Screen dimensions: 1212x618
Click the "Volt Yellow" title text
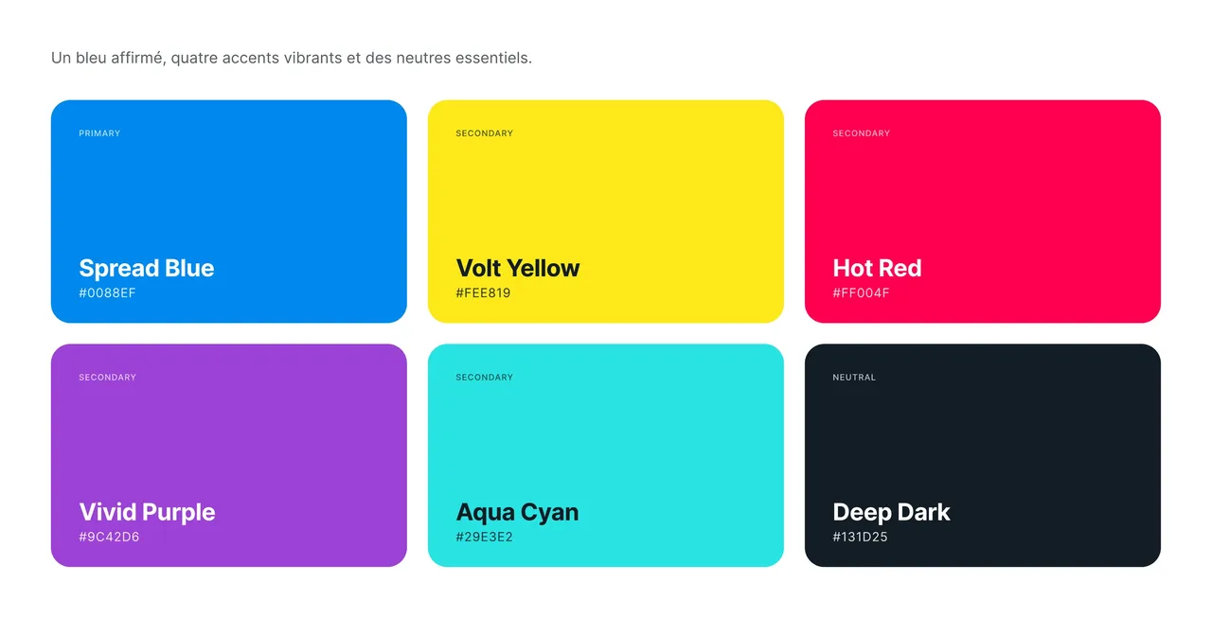[518, 269]
